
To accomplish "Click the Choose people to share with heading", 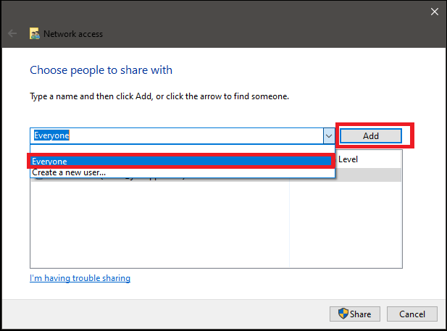I will click(x=101, y=70).
